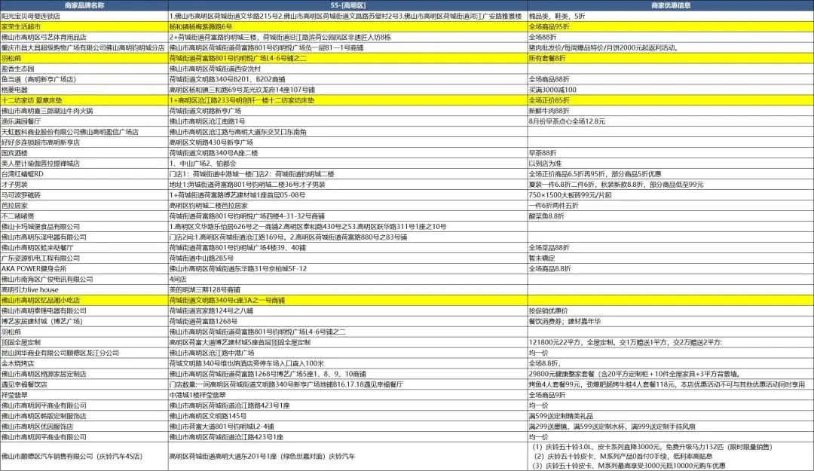Select the 盈香生态园 cell
The width and height of the screenshot is (814, 471).
click(84, 69)
